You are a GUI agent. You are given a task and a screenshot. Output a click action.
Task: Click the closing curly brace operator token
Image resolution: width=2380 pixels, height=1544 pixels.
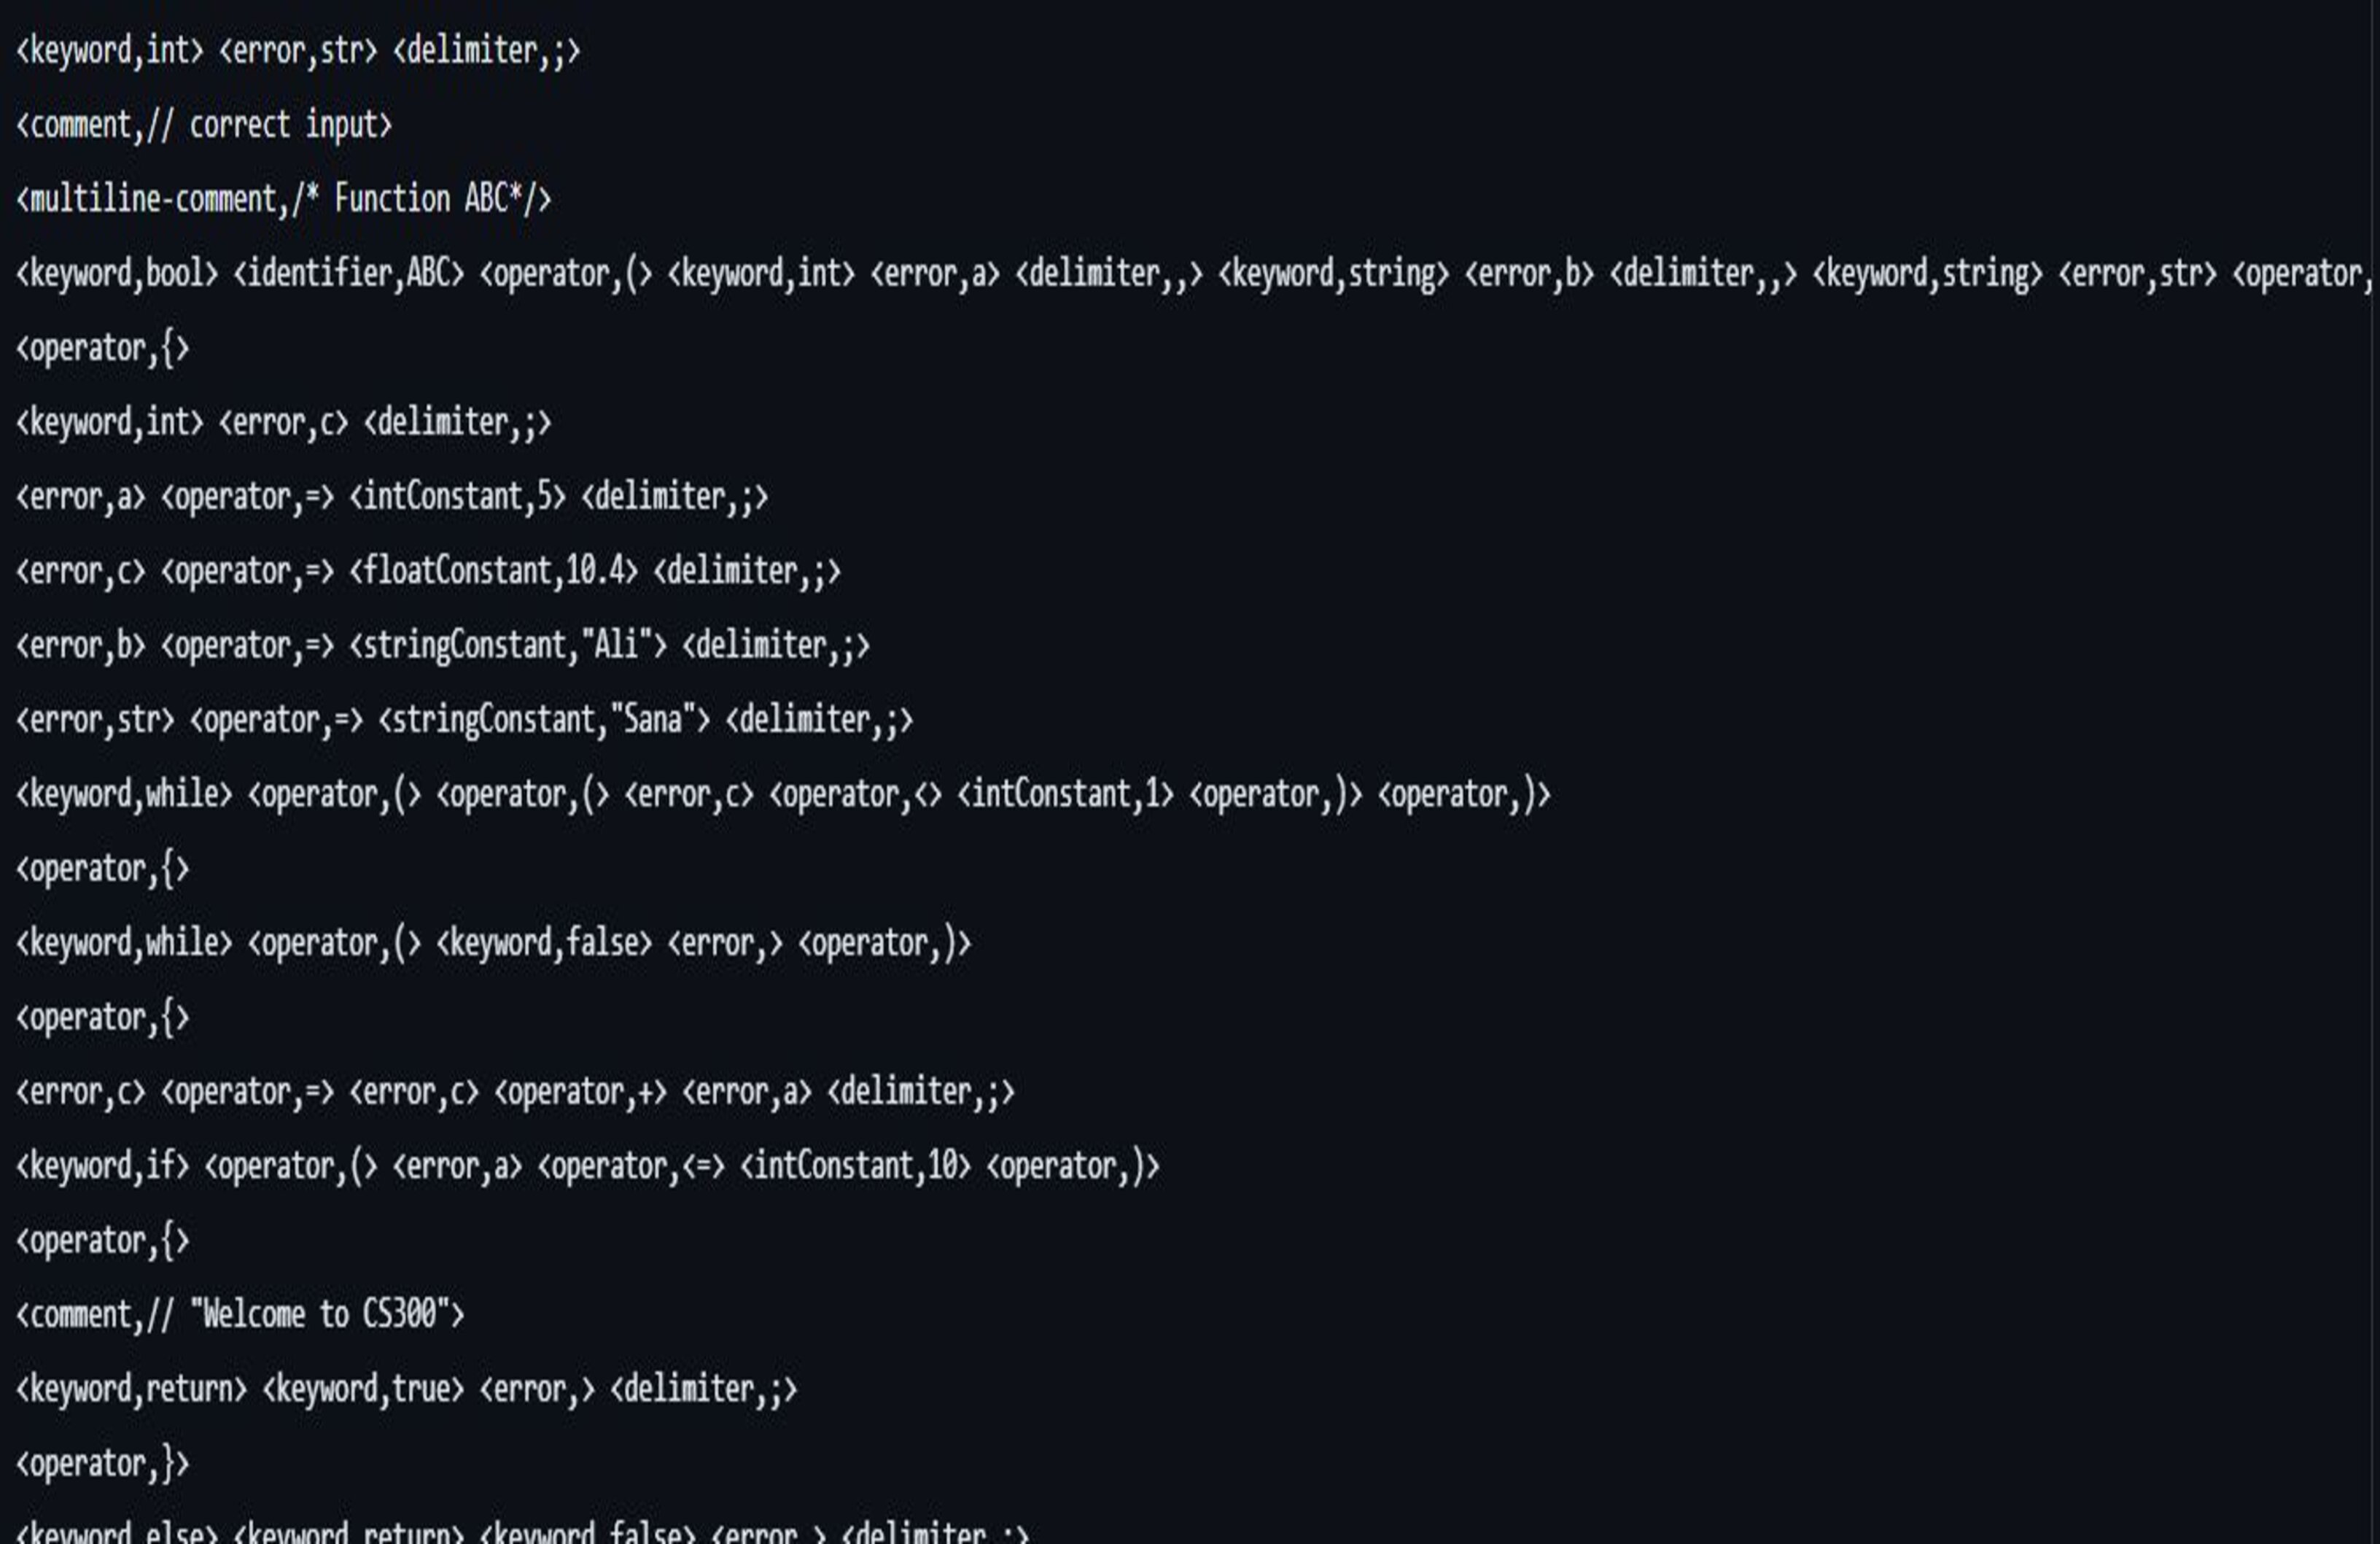(102, 1463)
